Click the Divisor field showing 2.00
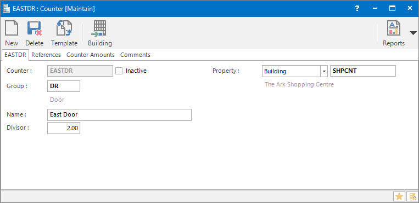This screenshot has width=419, height=203. pos(64,128)
